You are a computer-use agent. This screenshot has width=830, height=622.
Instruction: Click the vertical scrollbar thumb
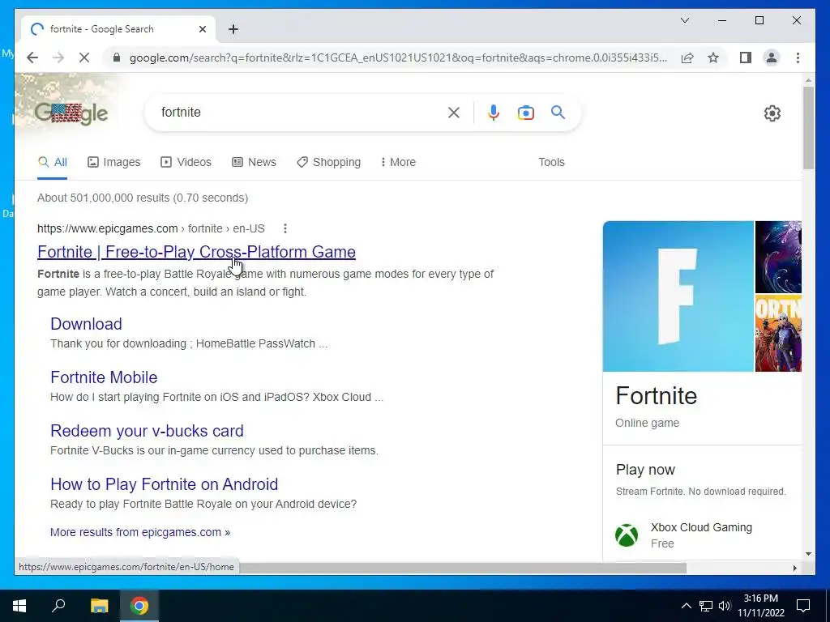point(808,128)
